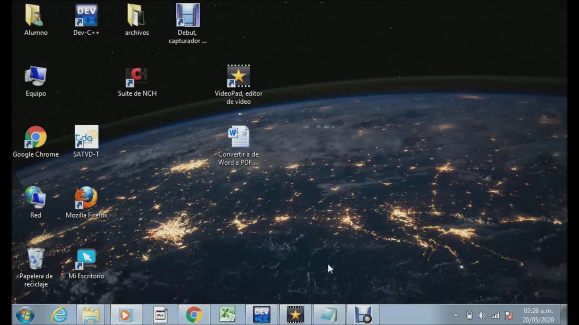This screenshot has height=325, width=579.
Task: Select the Google Chrome desktop shortcut
Action: [36, 142]
